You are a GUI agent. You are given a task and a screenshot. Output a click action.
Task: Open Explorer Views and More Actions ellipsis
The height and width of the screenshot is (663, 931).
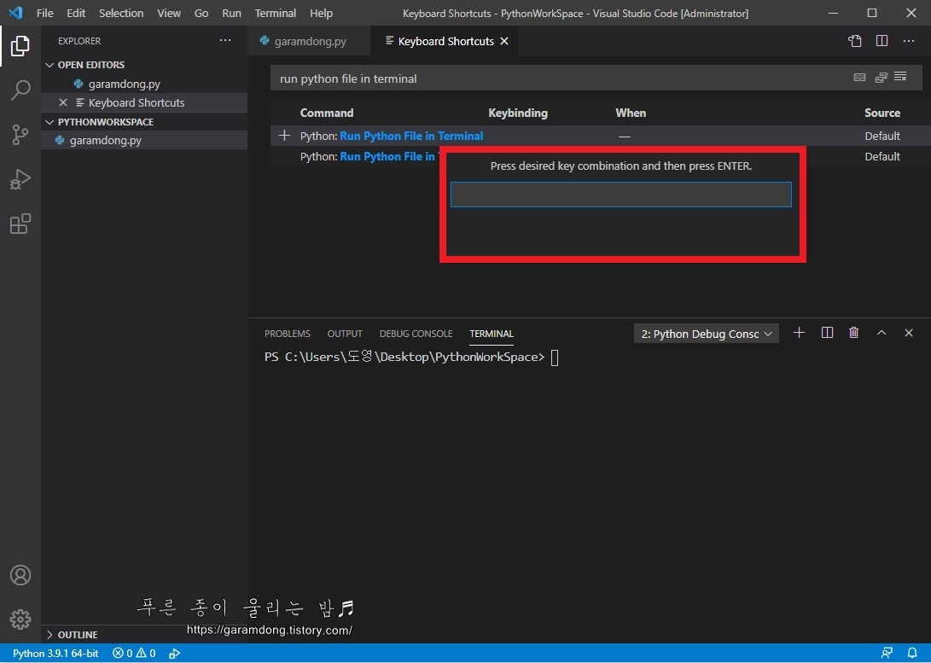pyautogui.click(x=225, y=40)
